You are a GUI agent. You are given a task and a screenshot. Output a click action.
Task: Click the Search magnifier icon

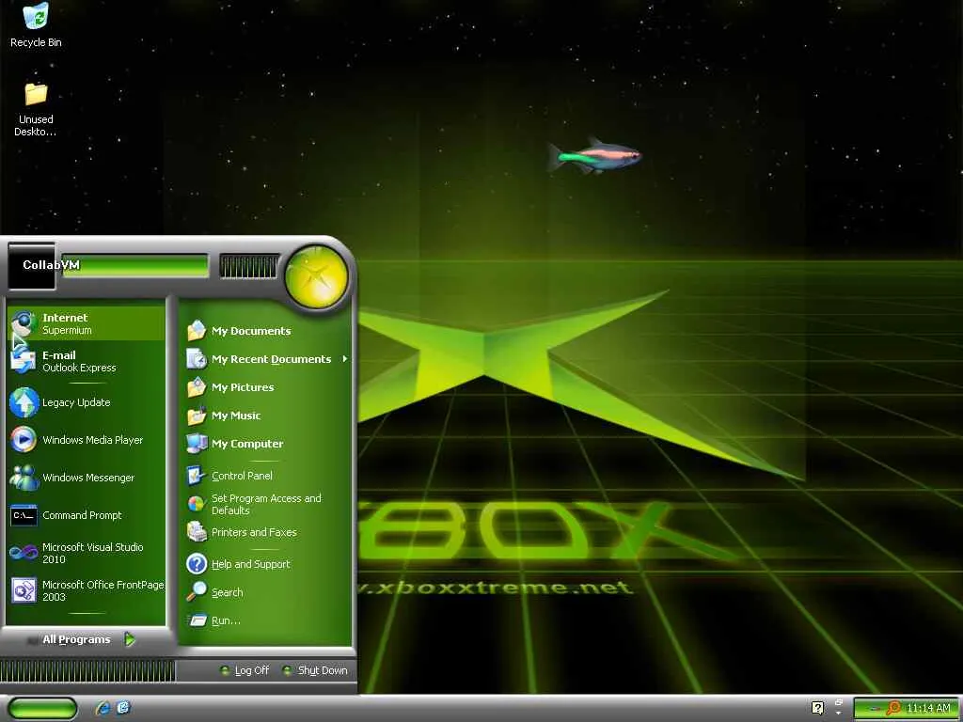pyautogui.click(x=197, y=592)
